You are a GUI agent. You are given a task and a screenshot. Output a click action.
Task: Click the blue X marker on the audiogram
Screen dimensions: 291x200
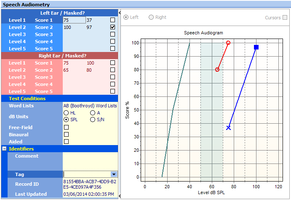(228, 127)
